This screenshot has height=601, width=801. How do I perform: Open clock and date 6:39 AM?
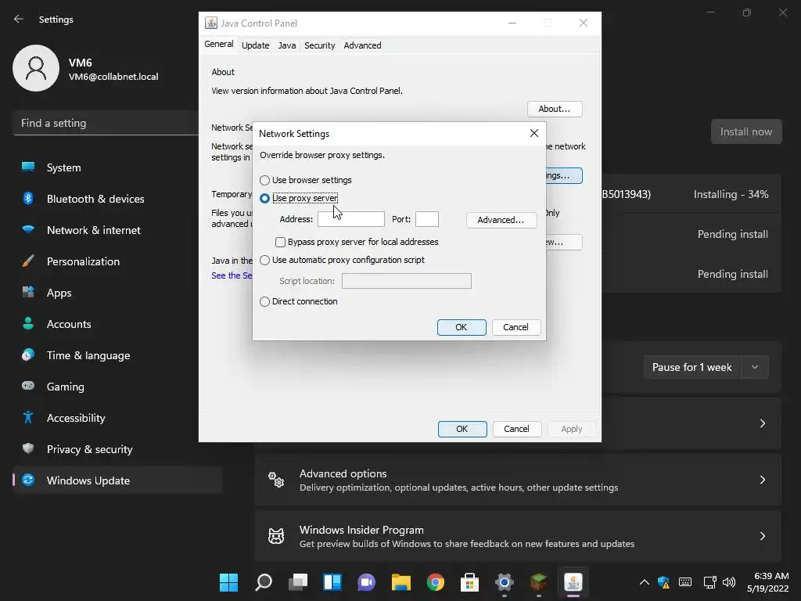(768, 582)
